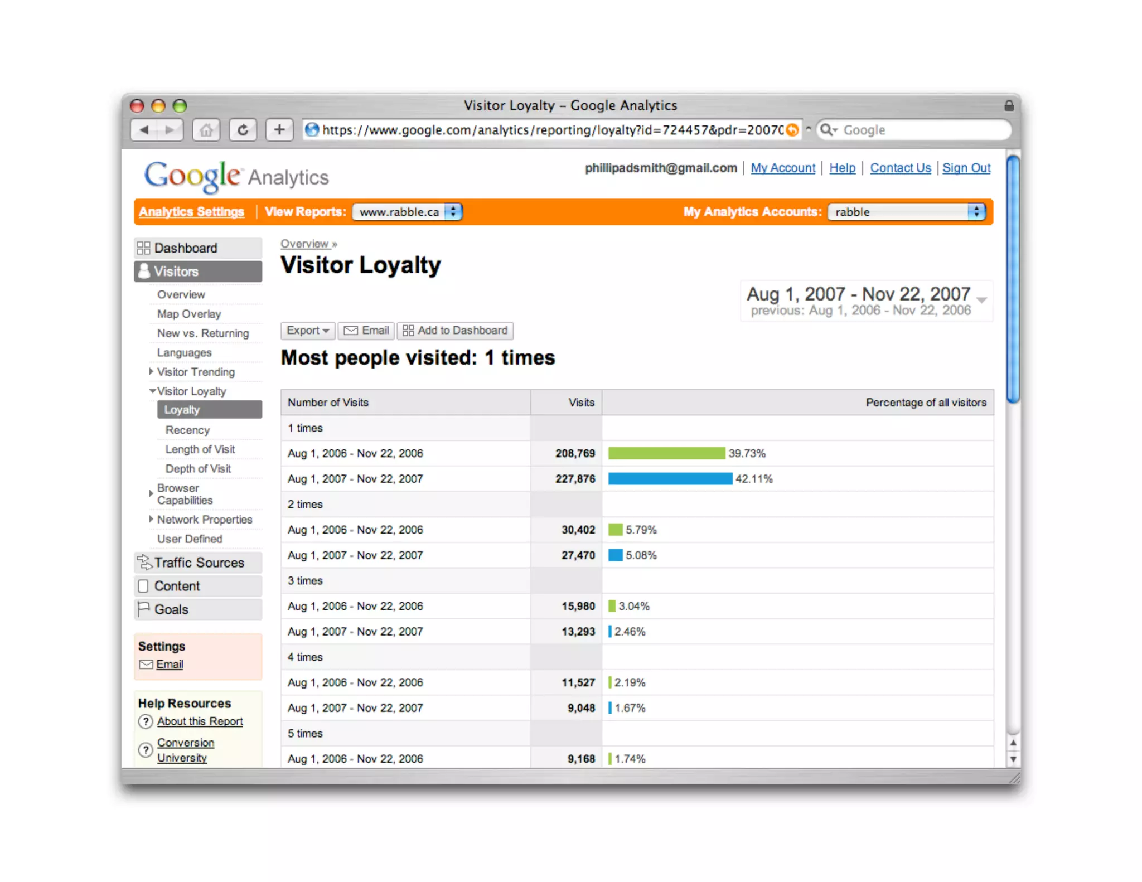The height and width of the screenshot is (882, 1142).
Task: Open the Analytics Settings link
Action: click(191, 212)
